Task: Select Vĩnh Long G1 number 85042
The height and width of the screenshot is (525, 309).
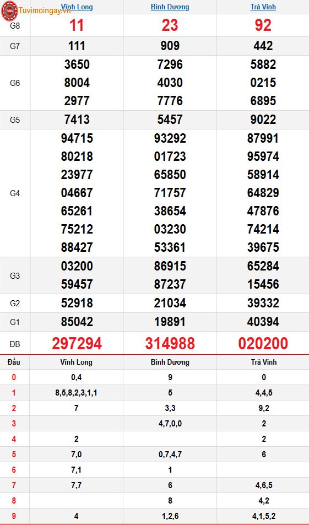Action: click(x=77, y=322)
